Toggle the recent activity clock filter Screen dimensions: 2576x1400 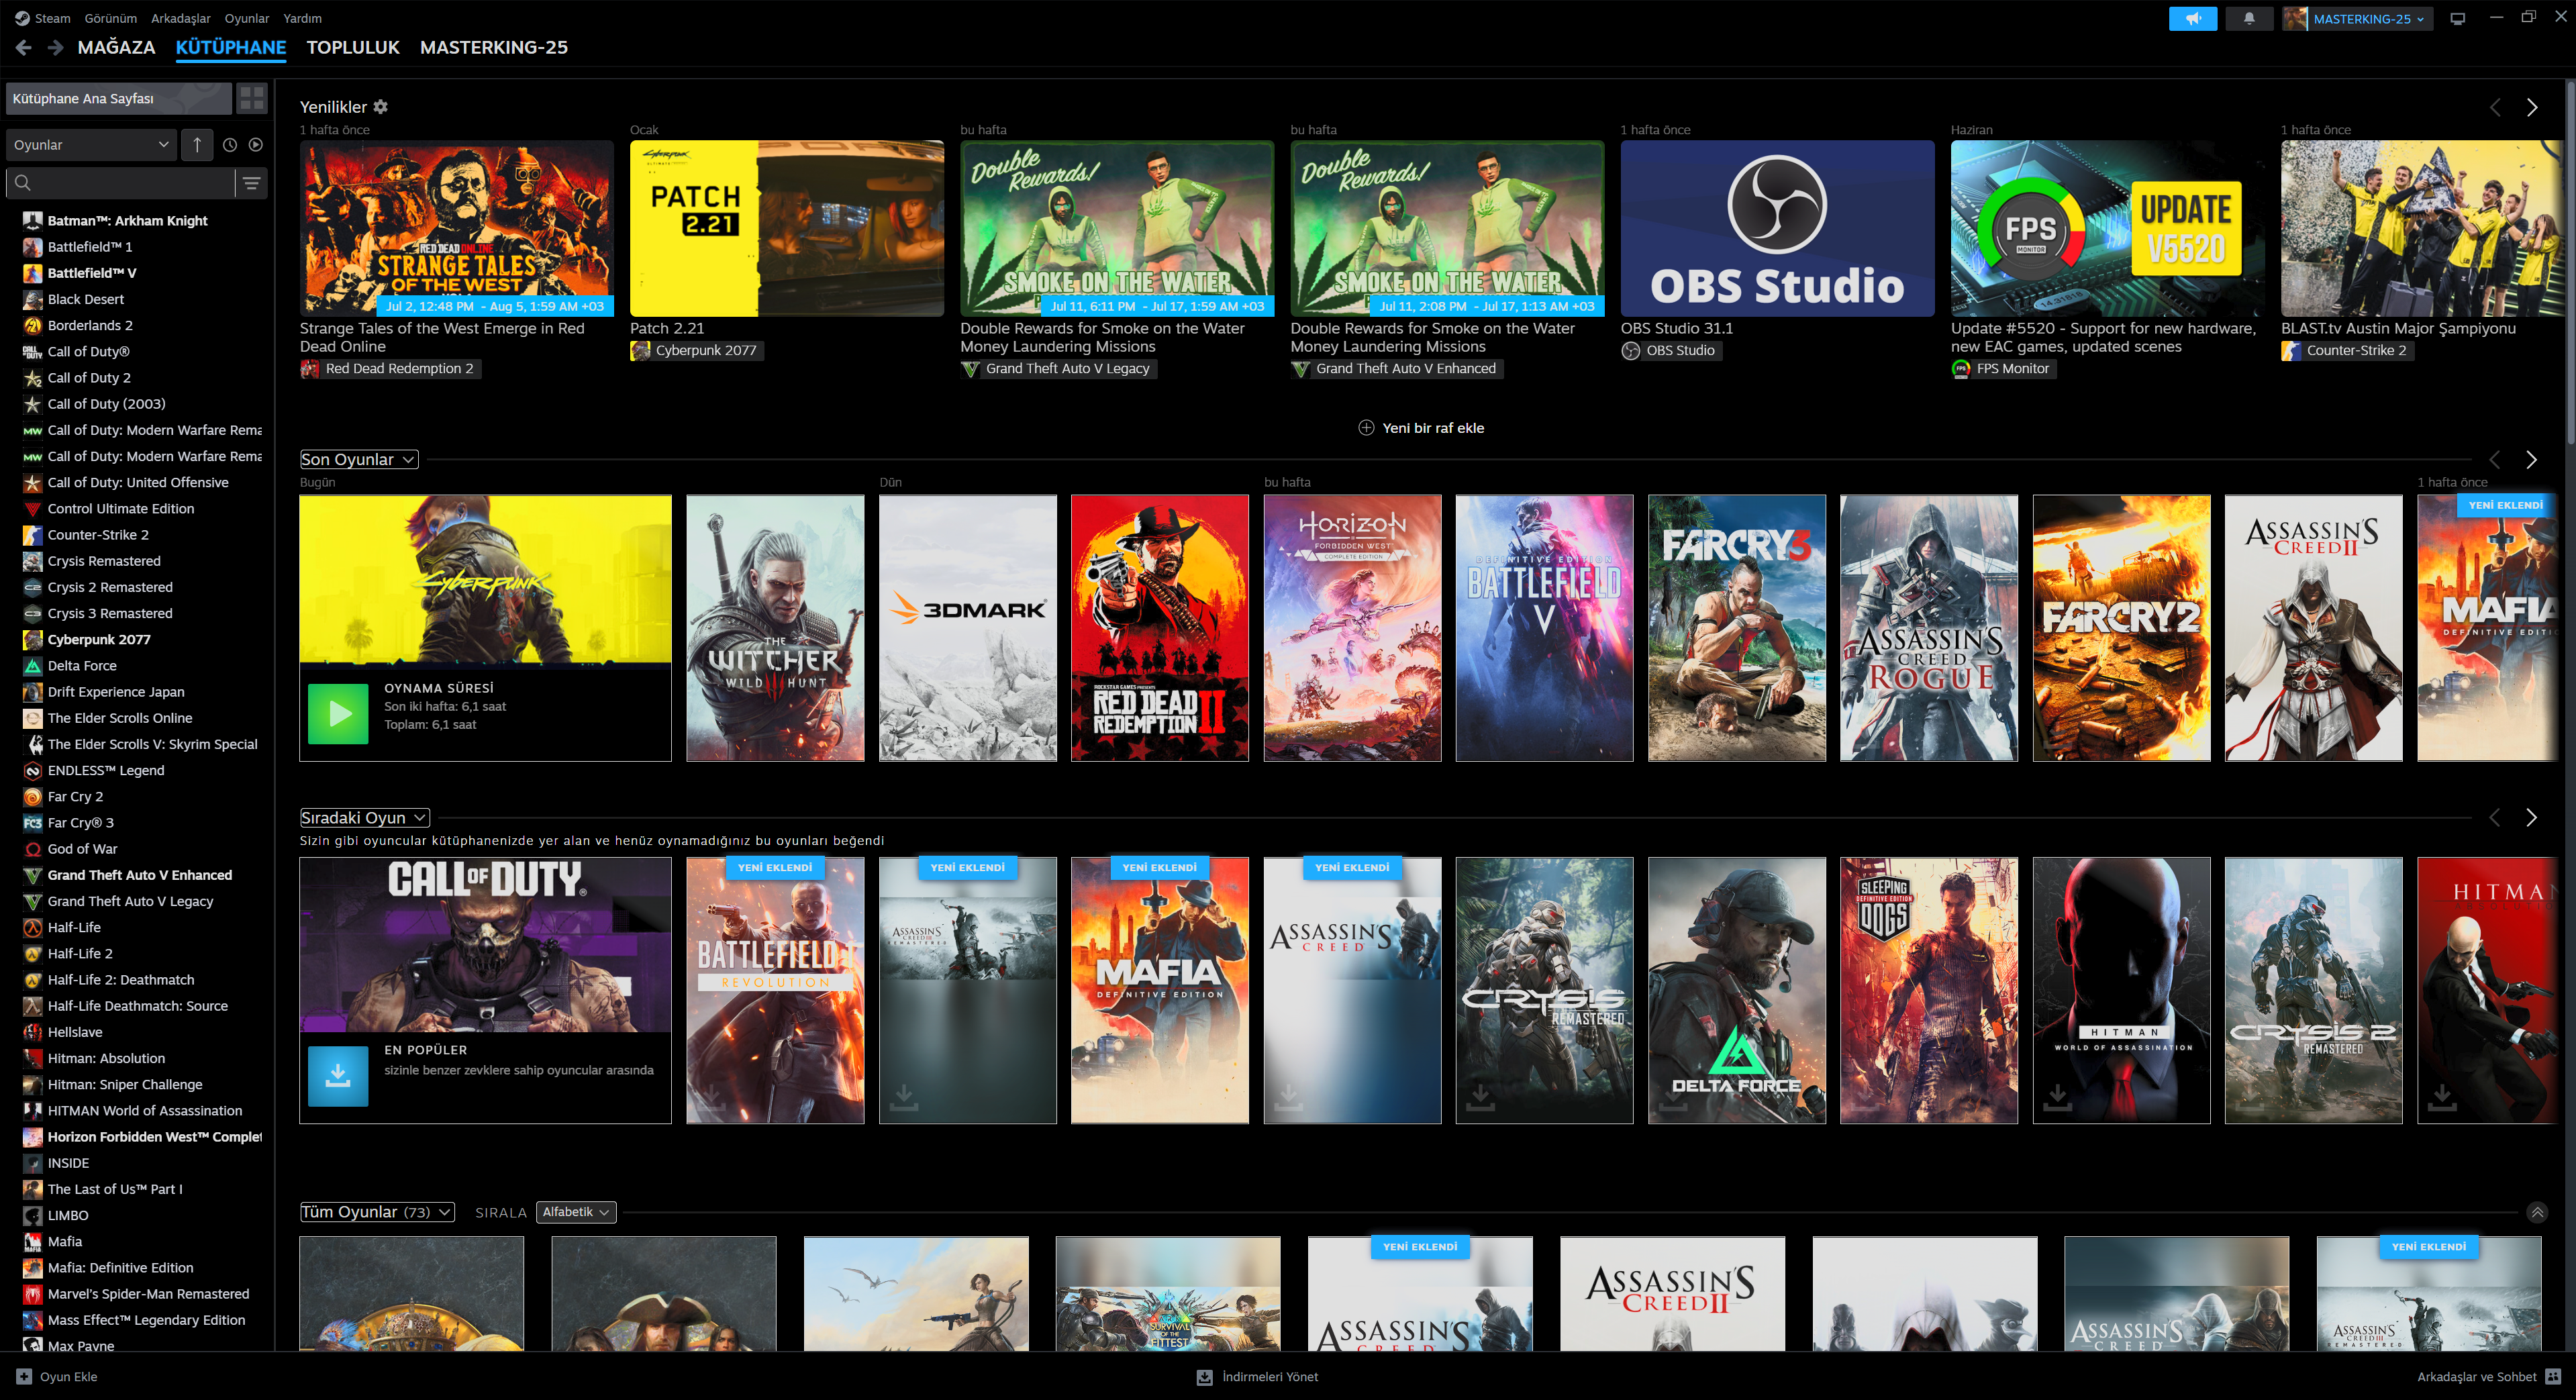230,145
